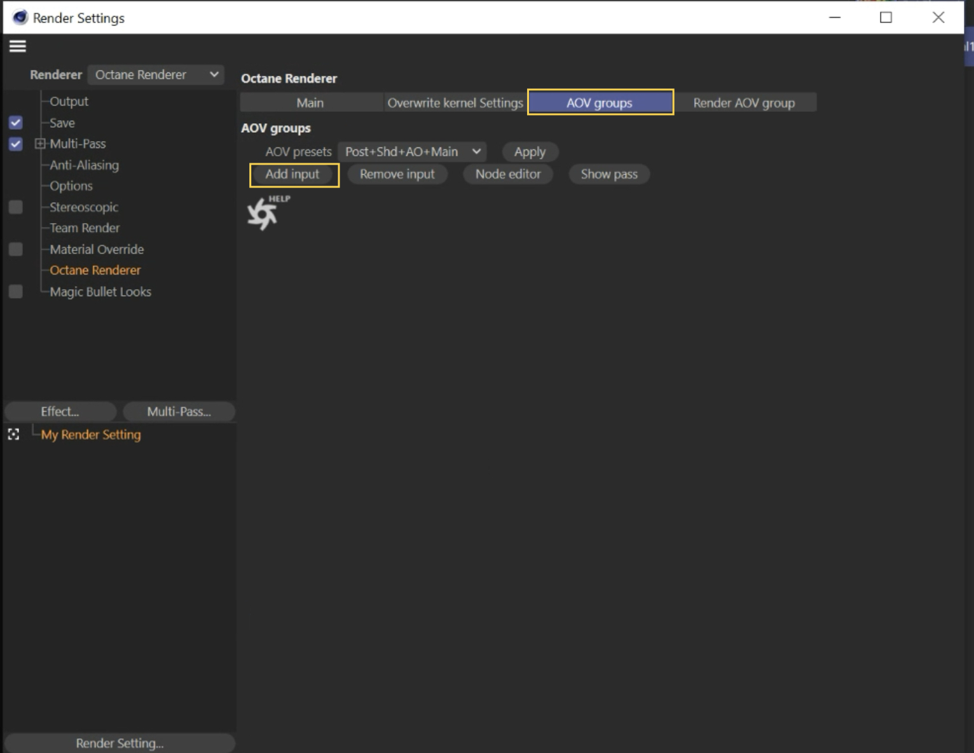Viewport: 974px width, 753px height.
Task: Select Save in the settings tree
Action: point(62,123)
